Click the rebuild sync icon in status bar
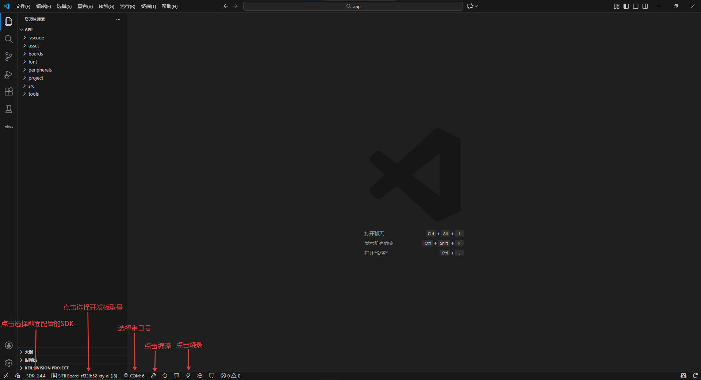The height and width of the screenshot is (380, 701). (165, 376)
